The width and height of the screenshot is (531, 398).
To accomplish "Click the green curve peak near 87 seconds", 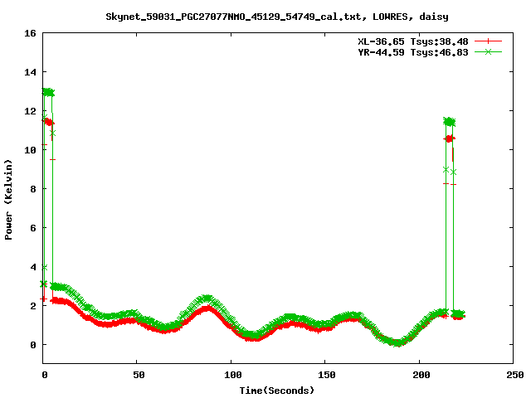I will point(207,298).
